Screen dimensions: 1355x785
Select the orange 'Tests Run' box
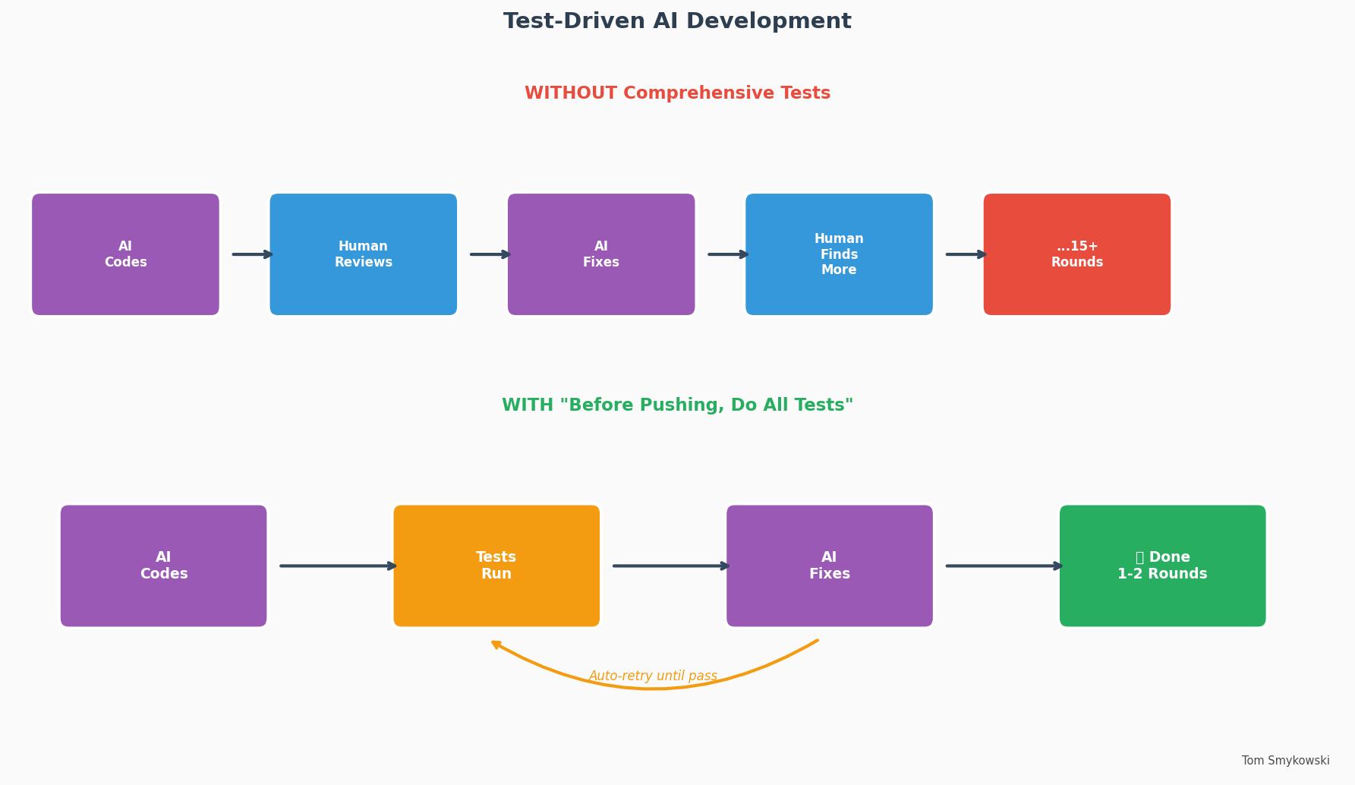[496, 566]
